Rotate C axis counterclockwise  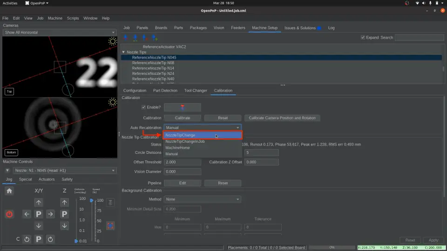pos(27,239)
